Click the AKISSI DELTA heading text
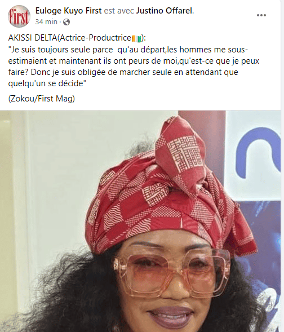 coord(33,38)
